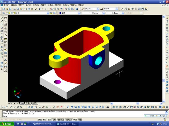169x126 pixels.
Task: Click the Multiline Text tool
Action: [2, 69]
